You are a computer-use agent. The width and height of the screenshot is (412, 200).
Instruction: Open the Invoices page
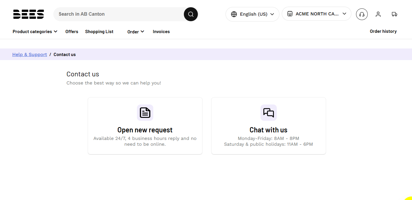tap(161, 32)
